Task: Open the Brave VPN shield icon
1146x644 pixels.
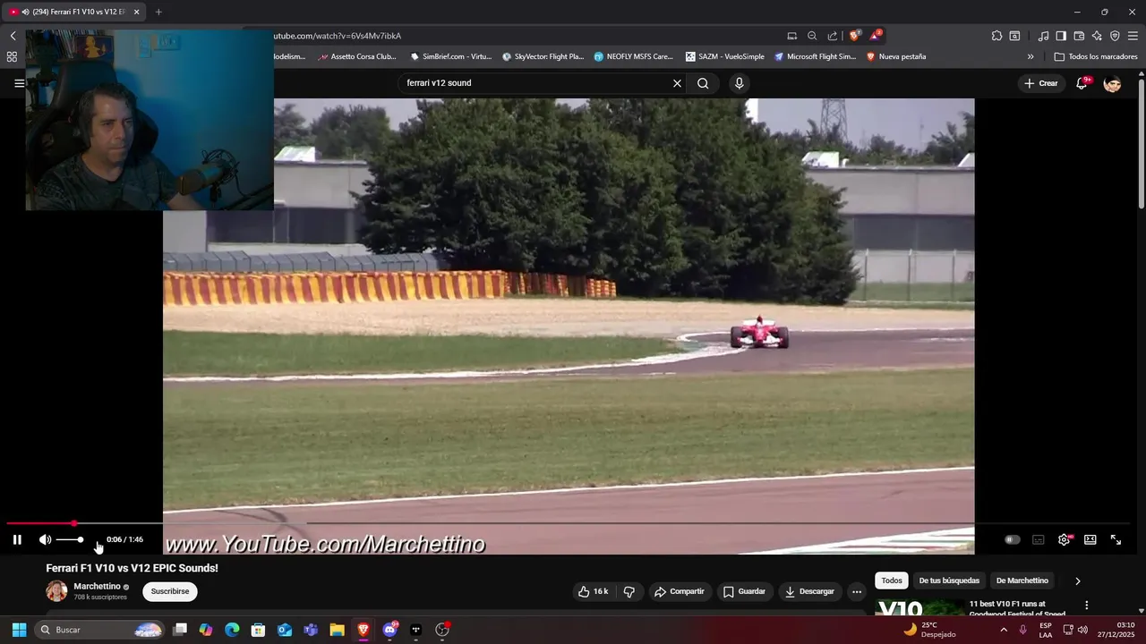Action: [1115, 36]
